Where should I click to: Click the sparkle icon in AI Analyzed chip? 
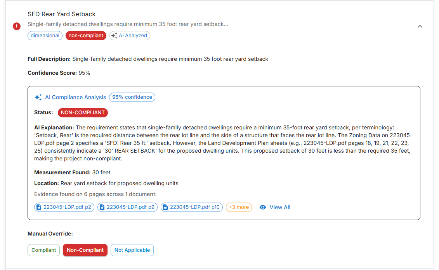[114, 36]
